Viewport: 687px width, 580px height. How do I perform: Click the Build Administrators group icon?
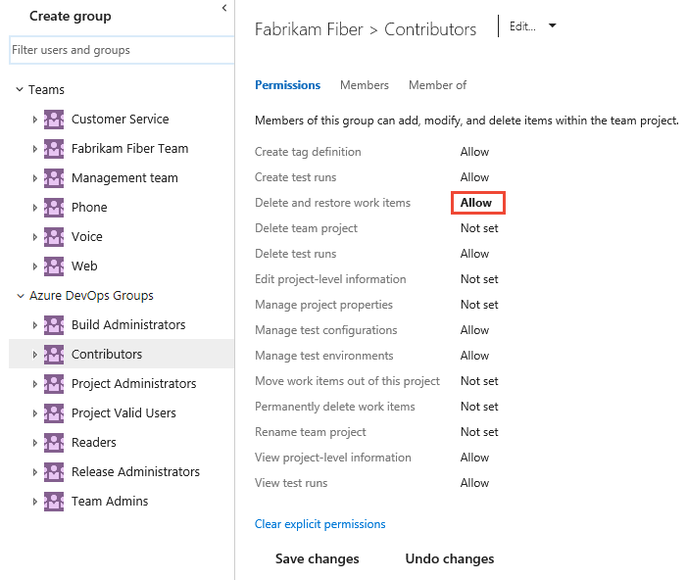[x=54, y=325]
